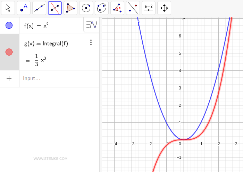The height and width of the screenshot is (172, 243).
Task: Hide g(x) using the red circle
Action: tap(9, 52)
